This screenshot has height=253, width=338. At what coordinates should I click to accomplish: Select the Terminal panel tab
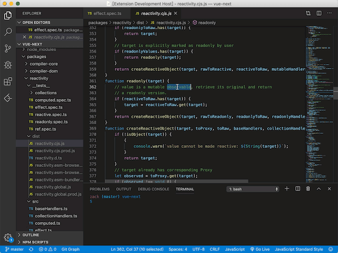click(x=185, y=189)
